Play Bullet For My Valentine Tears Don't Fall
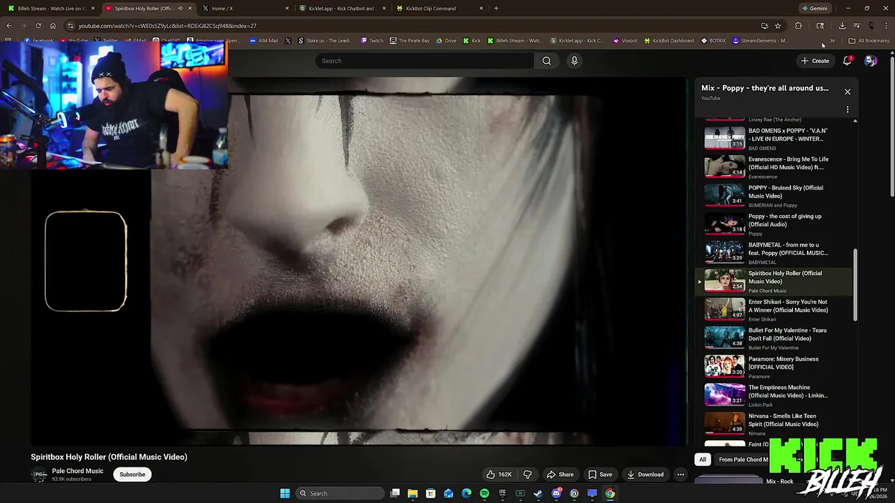 (x=775, y=338)
